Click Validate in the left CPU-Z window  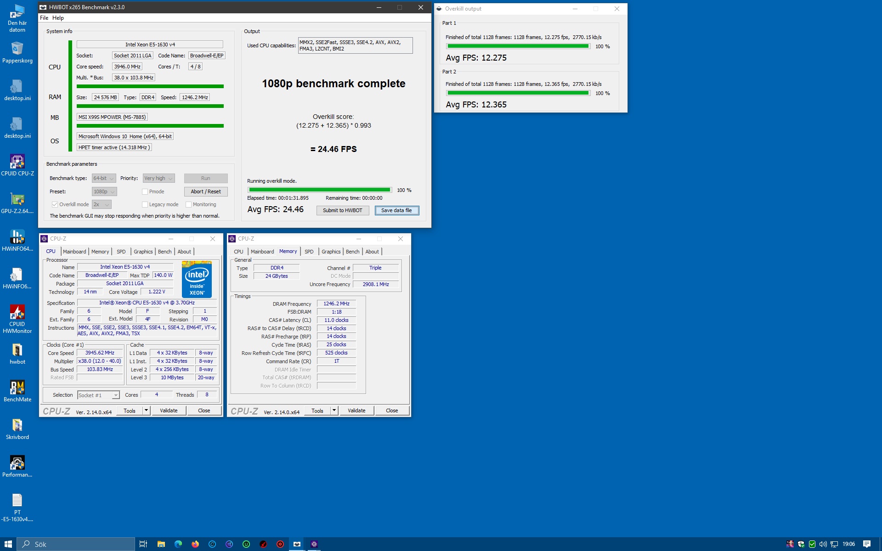point(169,410)
